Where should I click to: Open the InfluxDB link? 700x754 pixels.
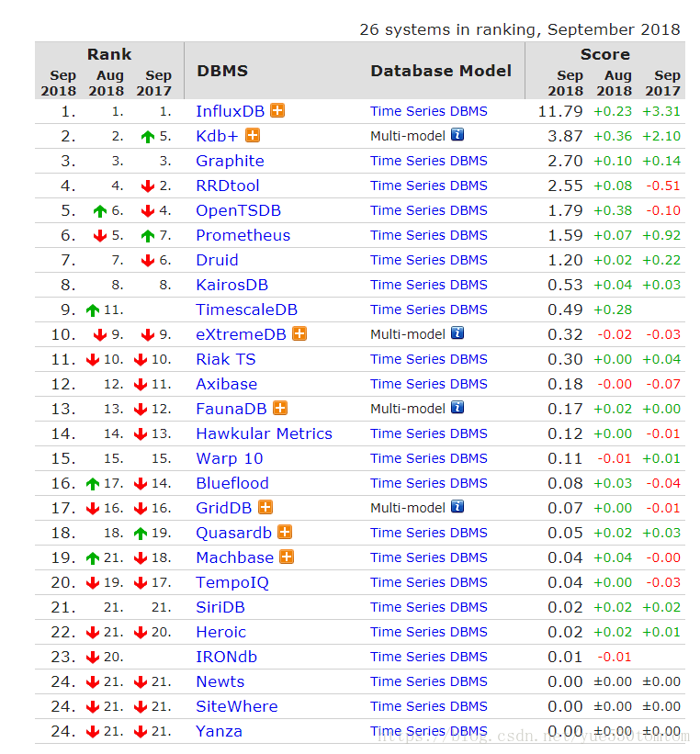coord(230,111)
